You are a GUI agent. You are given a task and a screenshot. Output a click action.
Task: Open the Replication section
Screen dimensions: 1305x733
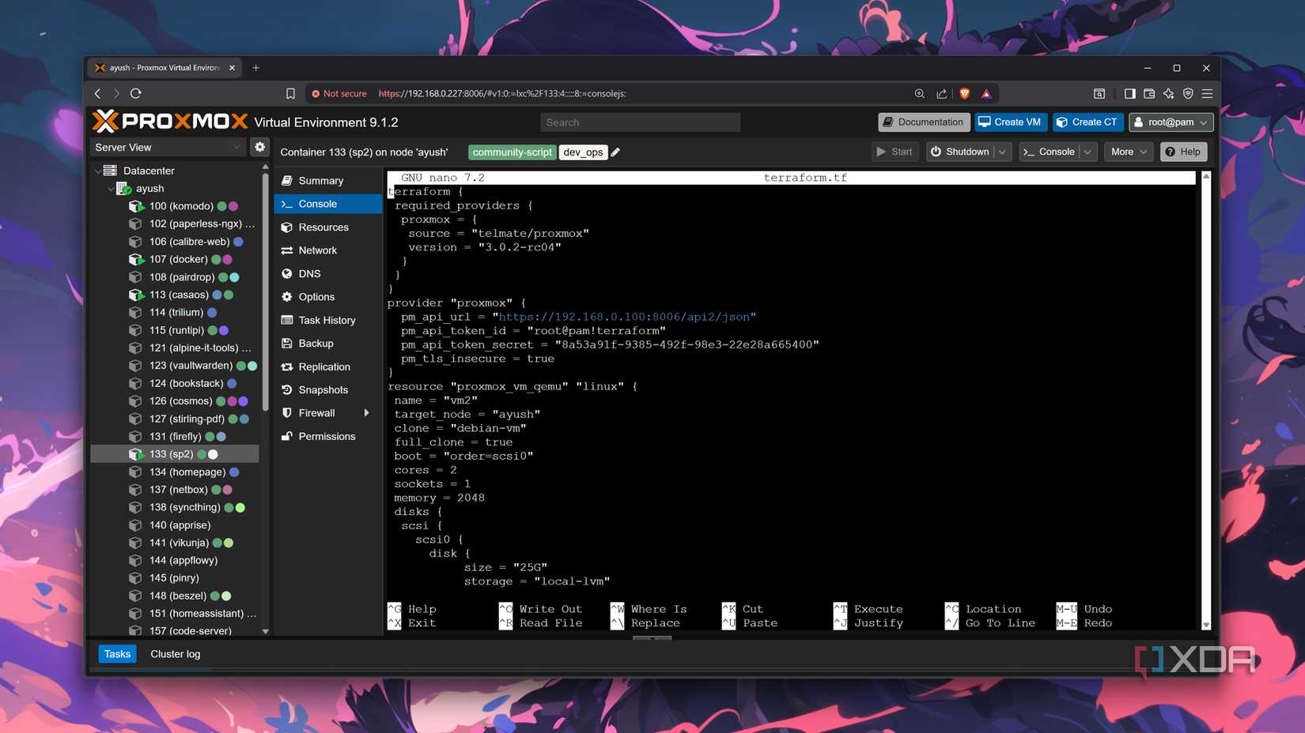point(323,366)
